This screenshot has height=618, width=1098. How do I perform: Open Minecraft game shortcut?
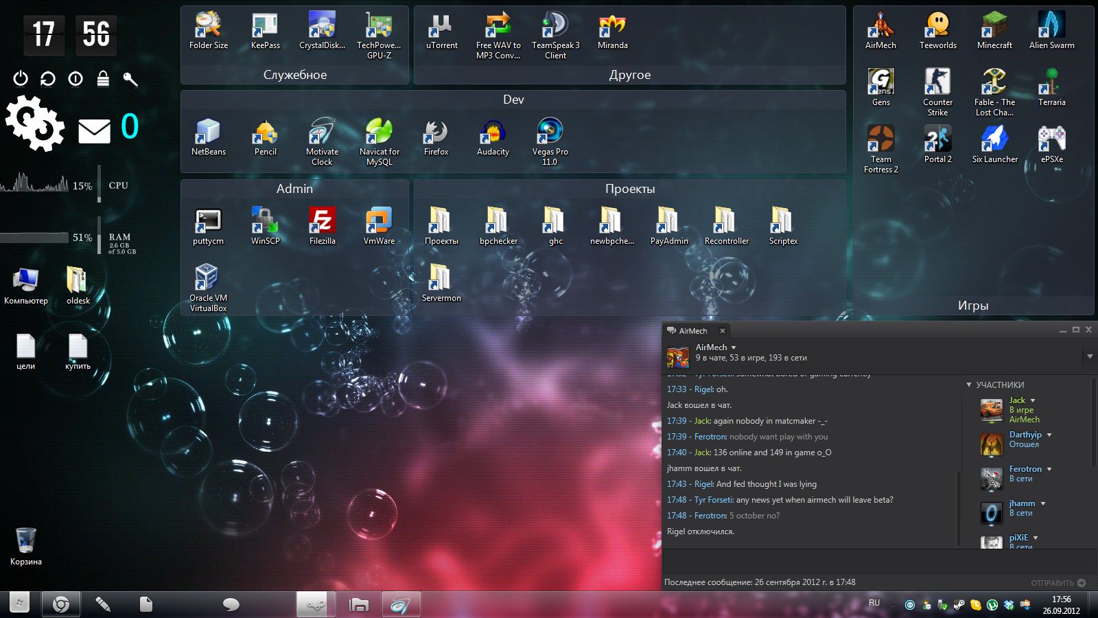coord(994,31)
